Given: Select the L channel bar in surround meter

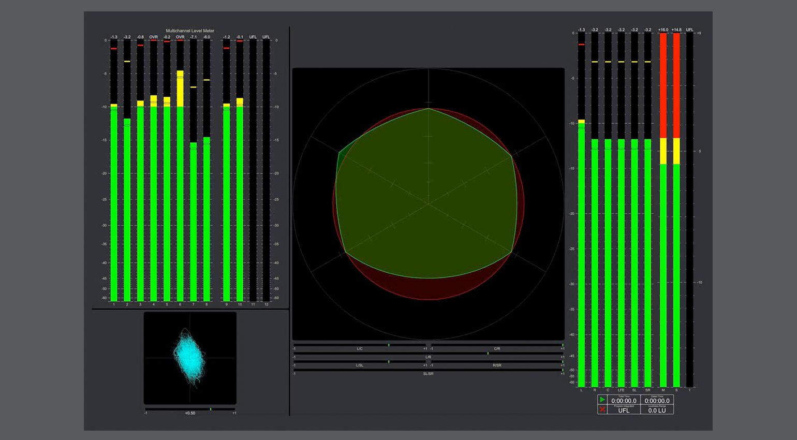Looking at the screenshot, I should (x=581, y=210).
